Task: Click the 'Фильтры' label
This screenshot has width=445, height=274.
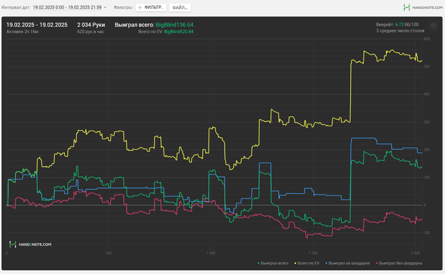Action: coord(123,8)
